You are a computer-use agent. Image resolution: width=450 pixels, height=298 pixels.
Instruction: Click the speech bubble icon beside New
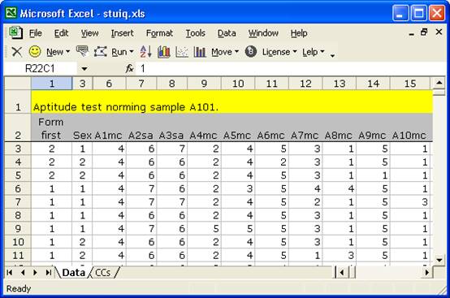[x=82, y=51]
